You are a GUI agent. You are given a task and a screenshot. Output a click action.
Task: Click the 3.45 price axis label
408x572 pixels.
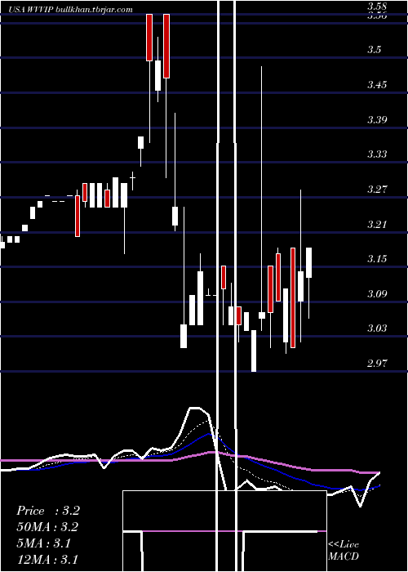377,85
